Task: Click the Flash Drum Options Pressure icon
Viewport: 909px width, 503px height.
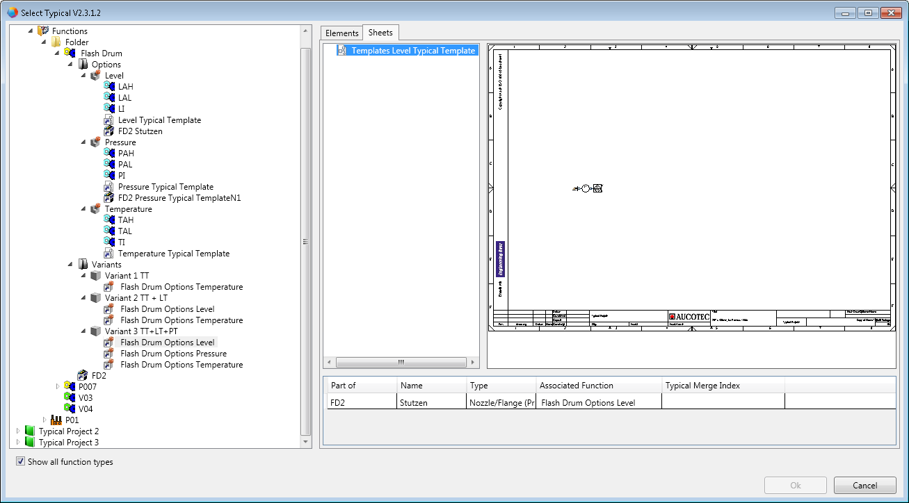Action: click(x=109, y=354)
